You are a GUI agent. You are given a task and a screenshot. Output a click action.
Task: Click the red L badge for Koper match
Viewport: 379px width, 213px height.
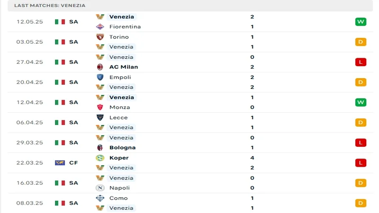361,162
